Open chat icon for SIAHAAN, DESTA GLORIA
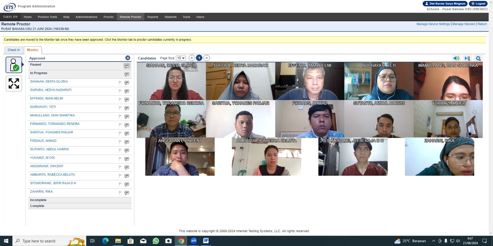 point(127,83)
